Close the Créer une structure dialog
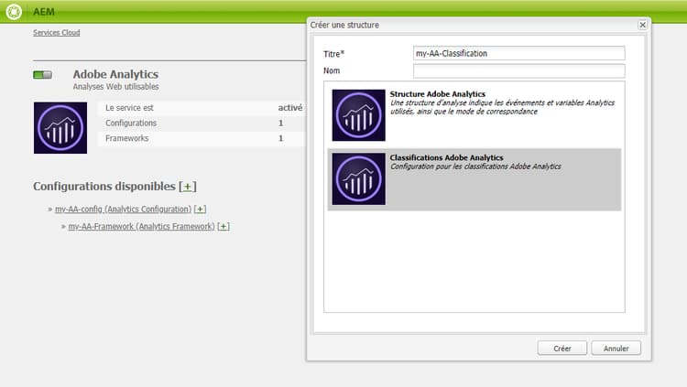Screen dimensions: 687x387 642,25
